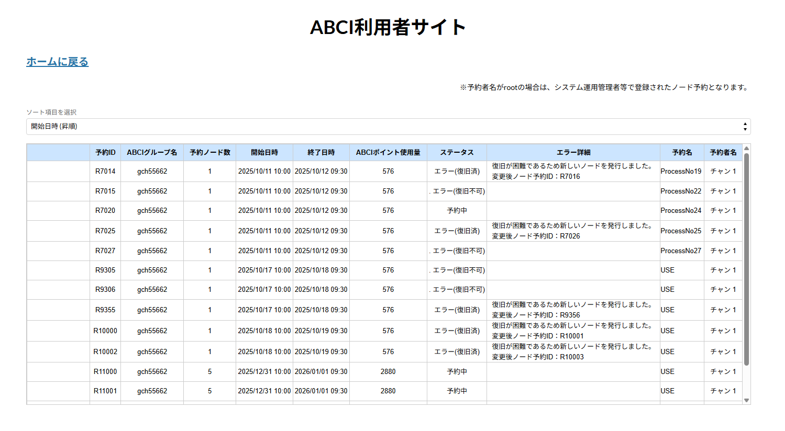785x431 pixels.
Task: Click the 開始日時 column header
Action: [264, 152]
